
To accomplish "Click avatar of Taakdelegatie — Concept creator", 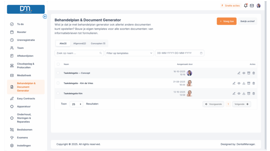I will [x=189, y=73].
